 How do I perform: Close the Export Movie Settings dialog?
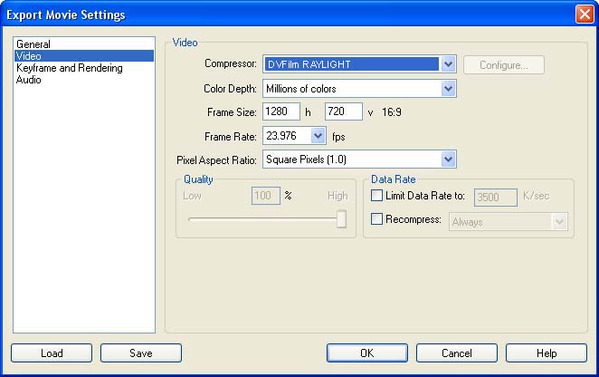(585, 14)
